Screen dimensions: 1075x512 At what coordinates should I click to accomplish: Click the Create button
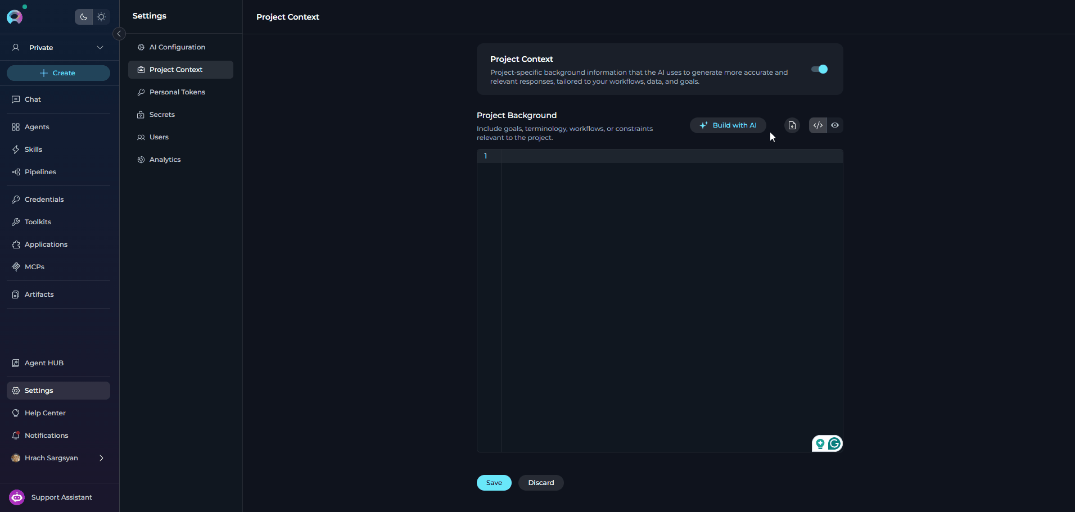pos(58,73)
